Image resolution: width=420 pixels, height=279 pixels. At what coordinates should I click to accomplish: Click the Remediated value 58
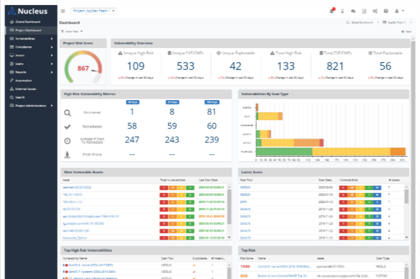click(132, 126)
